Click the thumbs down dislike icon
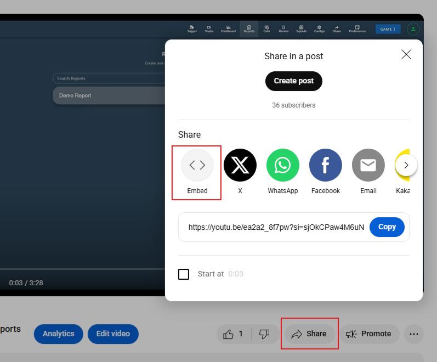Viewport: 437px width, 362px height. click(264, 333)
